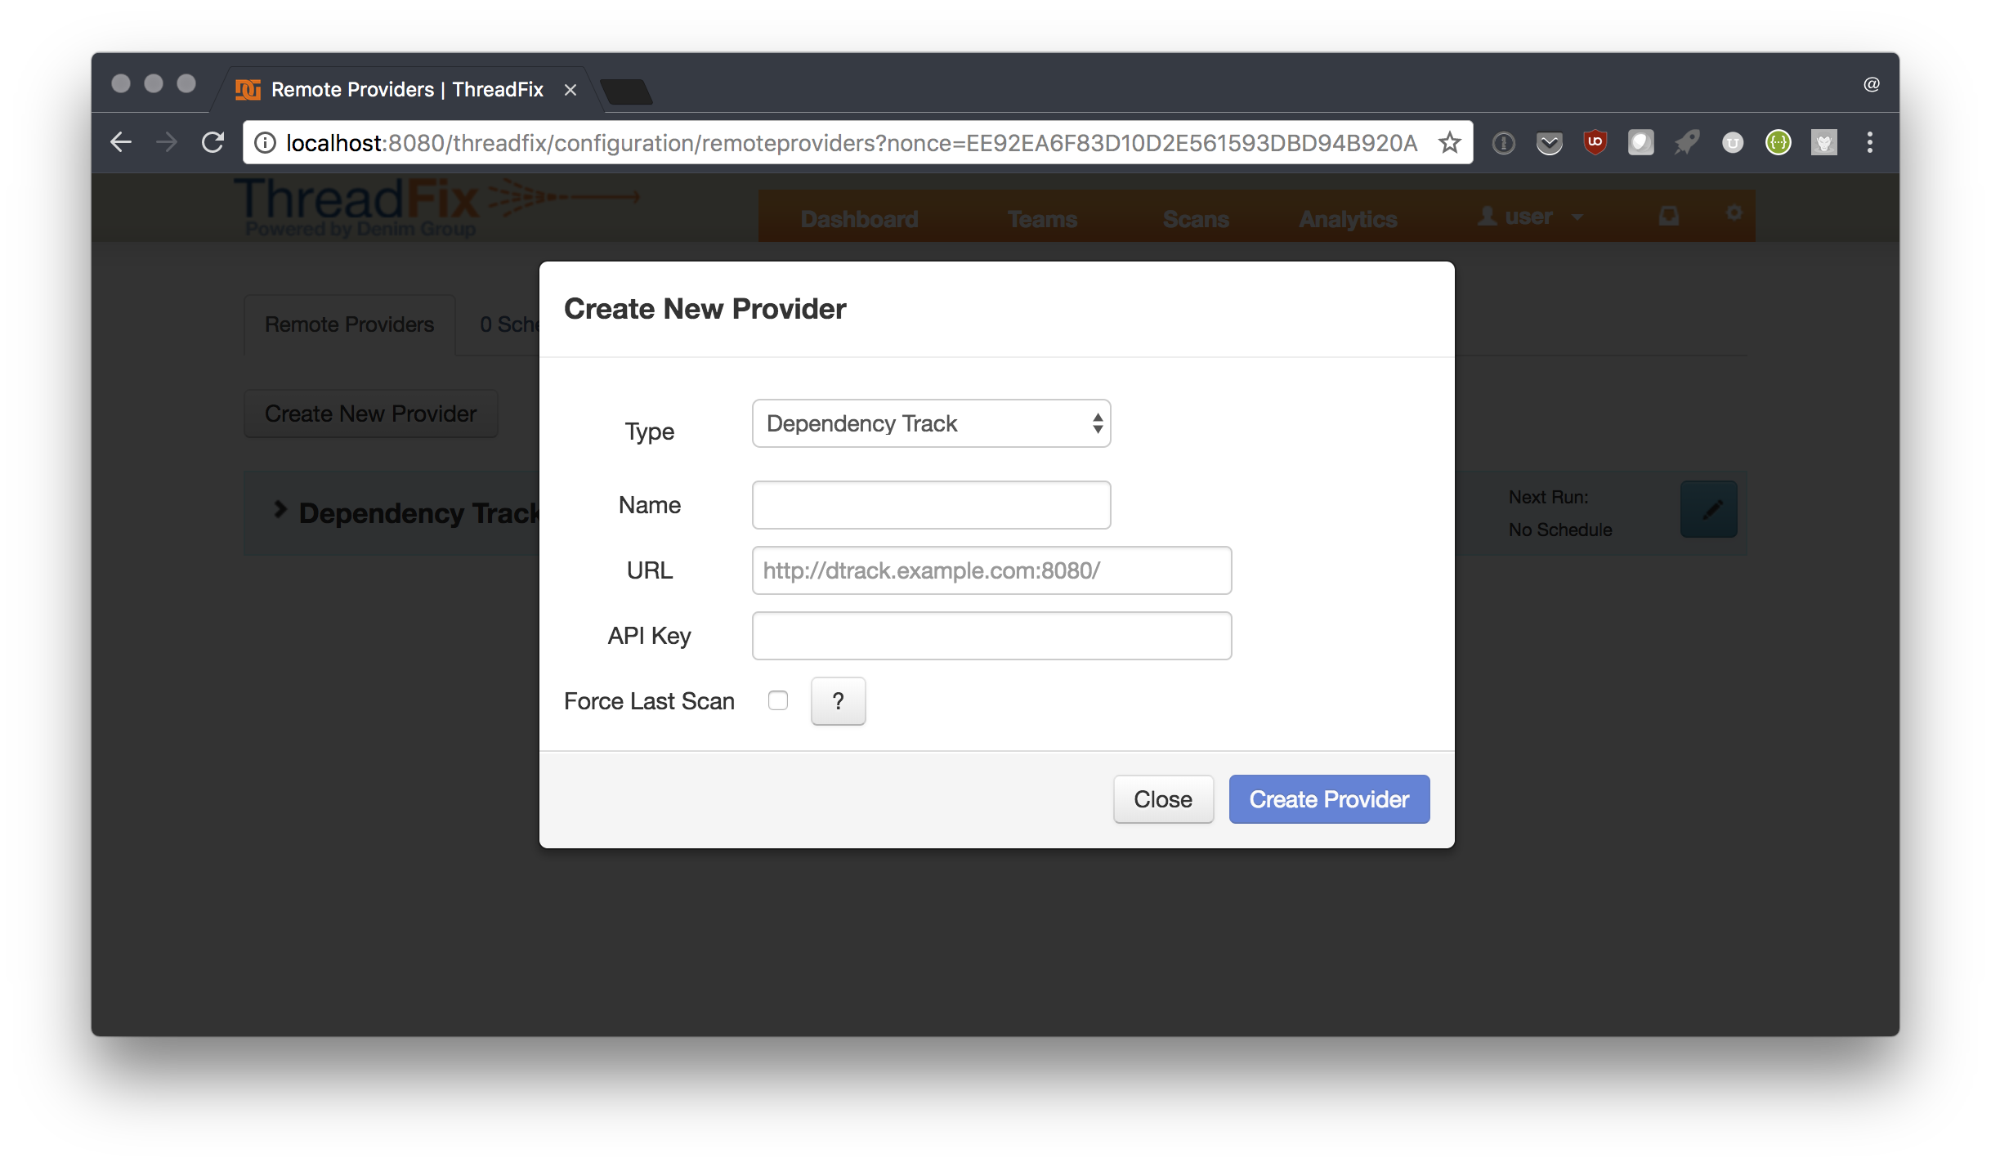
Task: Click the ThreadFix dashboard icon
Action: click(x=859, y=218)
